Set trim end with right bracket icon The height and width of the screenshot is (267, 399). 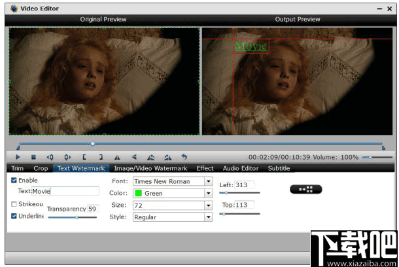[x=101, y=157]
